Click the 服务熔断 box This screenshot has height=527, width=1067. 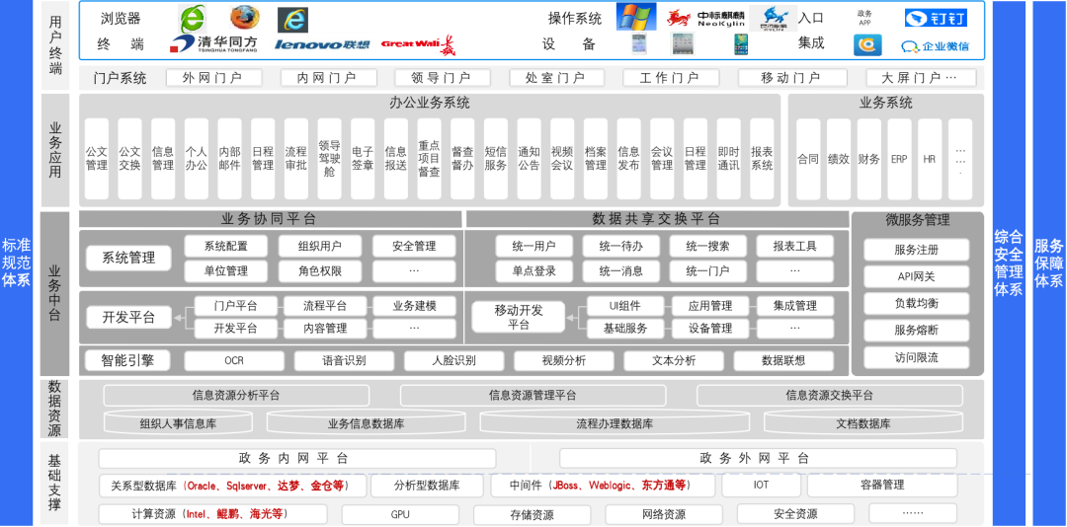click(917, 330)
